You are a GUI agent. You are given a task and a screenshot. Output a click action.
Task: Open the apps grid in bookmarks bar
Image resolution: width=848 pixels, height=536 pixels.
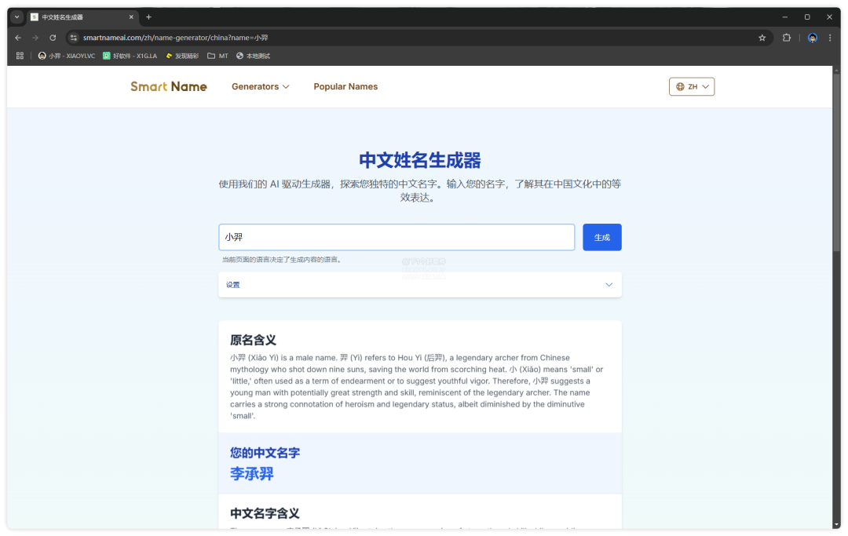[x=20, y=56]
